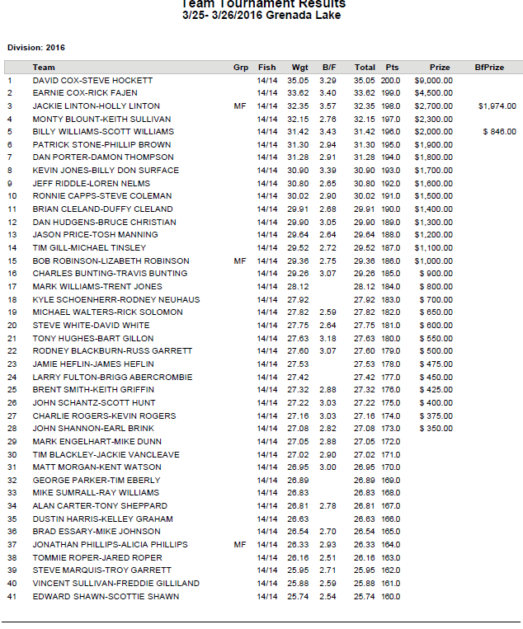Select the EARNIE COX-RICK FAJEN team name
Viewport: 523px width, 629px height.
85,93
